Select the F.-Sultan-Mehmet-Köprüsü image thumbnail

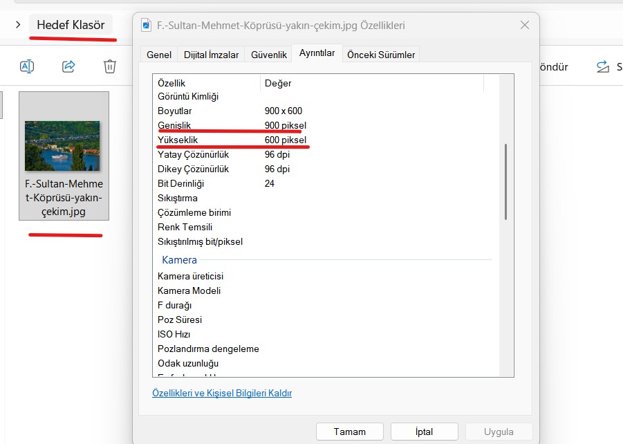[x=62, y=146]
